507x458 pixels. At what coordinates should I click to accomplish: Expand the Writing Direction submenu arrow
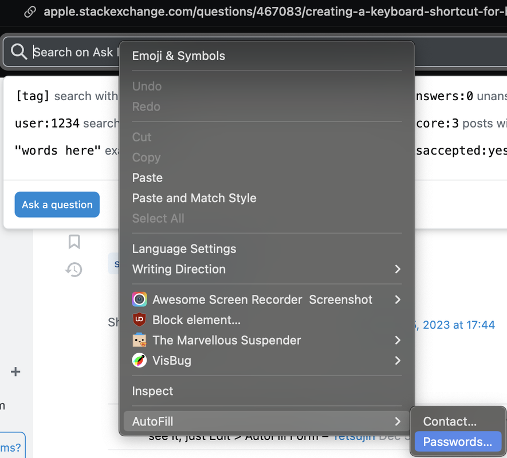398,269
